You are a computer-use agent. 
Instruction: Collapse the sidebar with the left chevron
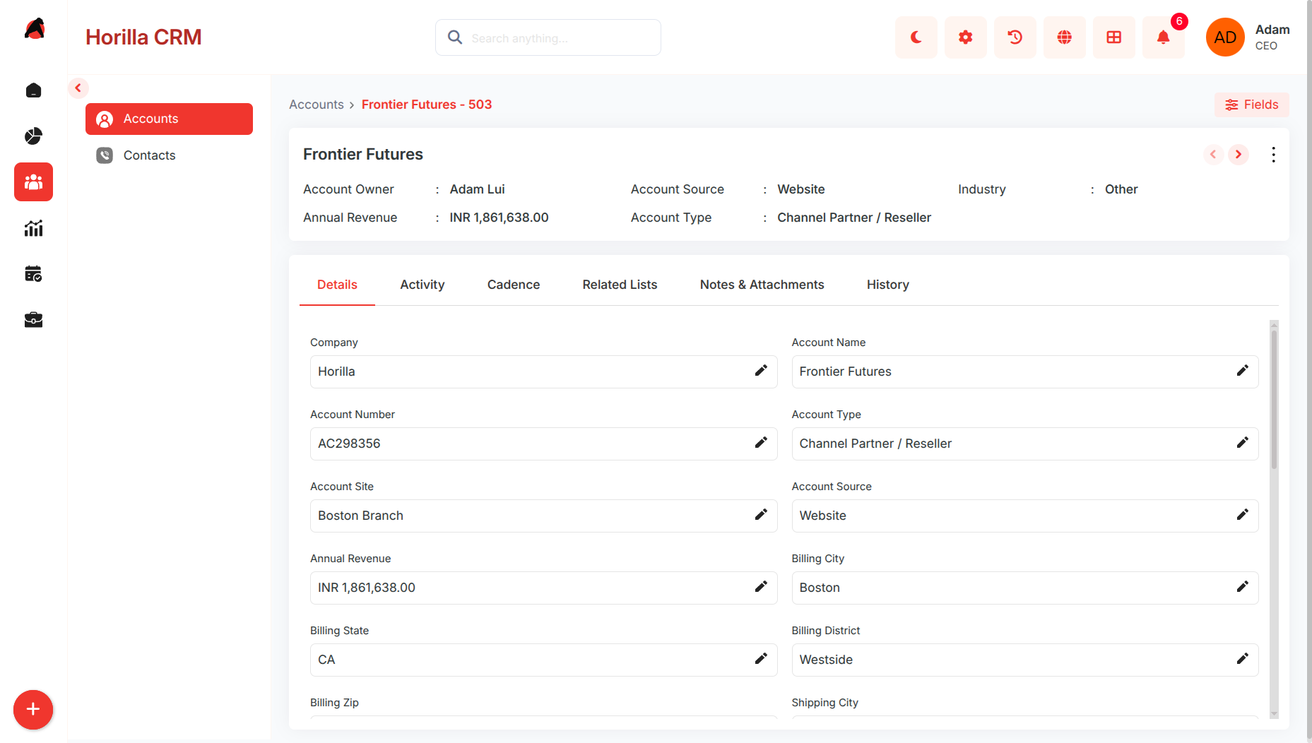tap(78, 88)
